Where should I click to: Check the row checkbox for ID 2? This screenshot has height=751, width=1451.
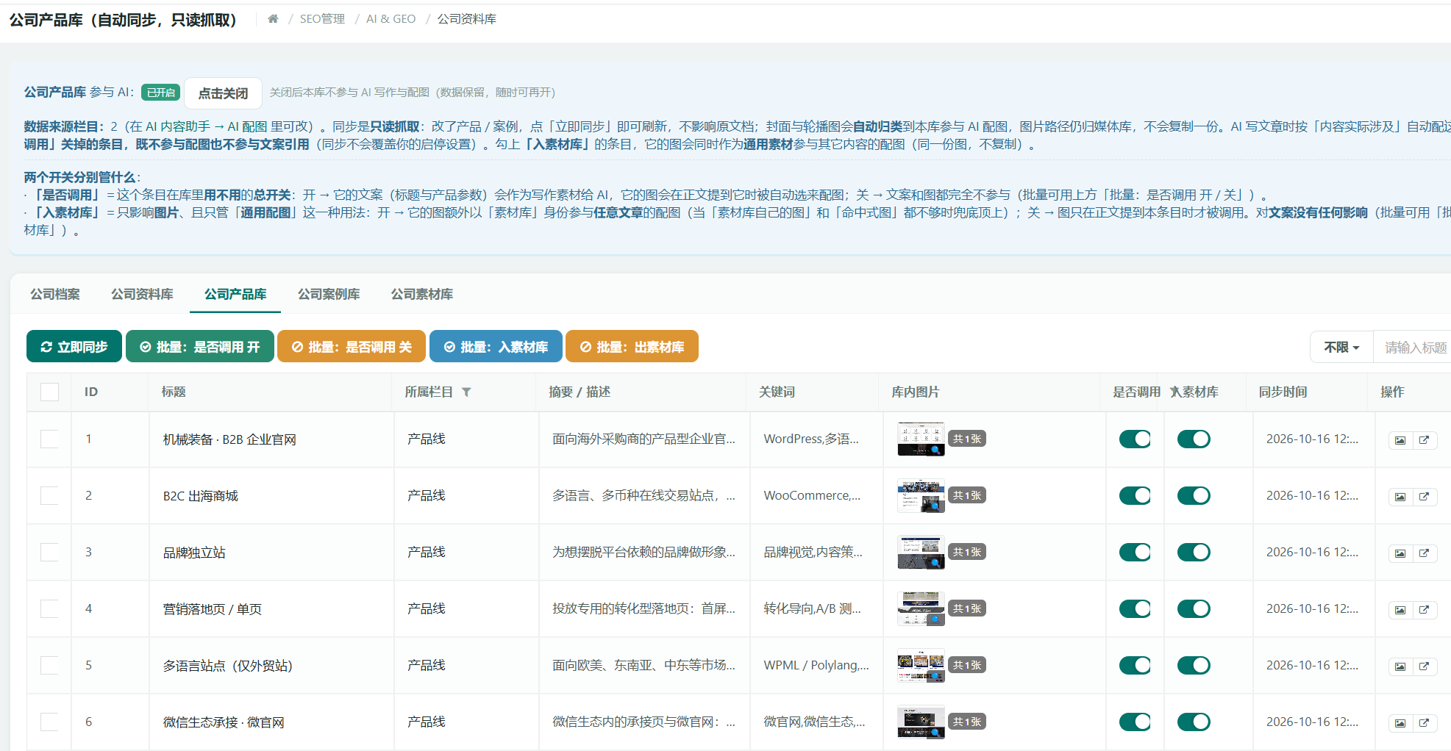49,495
